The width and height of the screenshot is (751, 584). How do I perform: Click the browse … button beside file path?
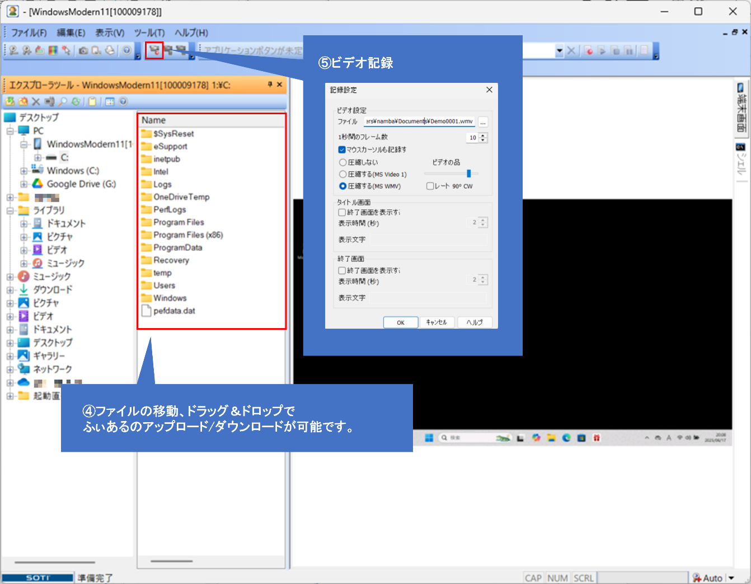pos(483,122)
